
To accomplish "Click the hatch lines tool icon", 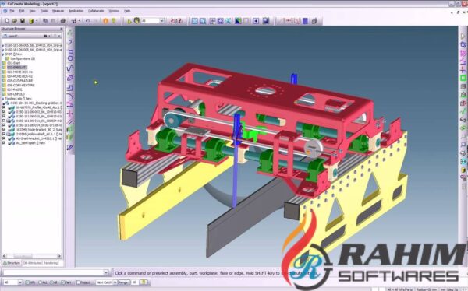I will click(x=70, y=122).
